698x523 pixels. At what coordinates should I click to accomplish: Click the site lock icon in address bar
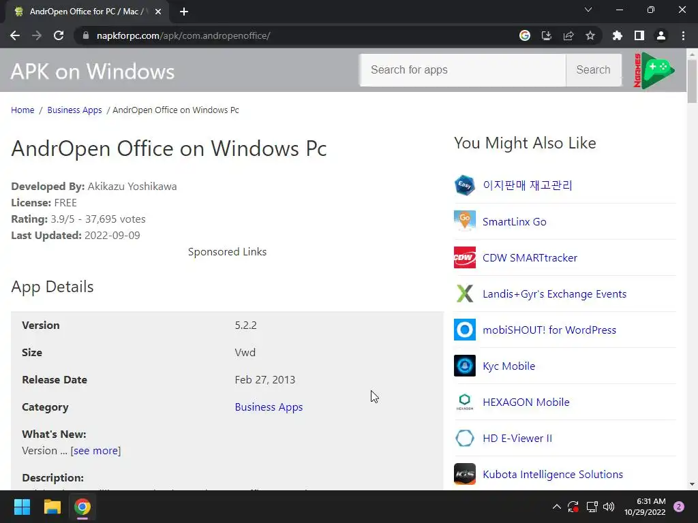(x=86, y=35)
